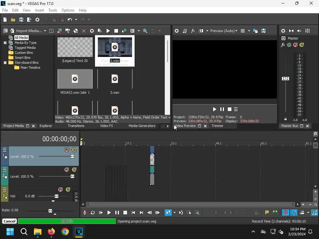Open Video Output FX in preview toolbar

pos(193,31)
